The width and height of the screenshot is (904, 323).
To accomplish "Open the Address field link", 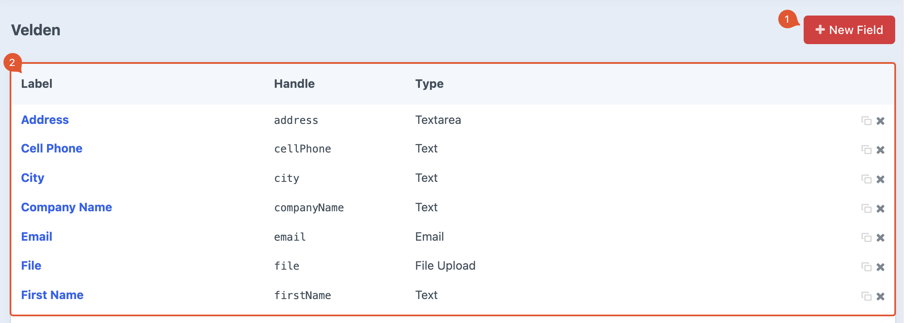I will 45,120.
